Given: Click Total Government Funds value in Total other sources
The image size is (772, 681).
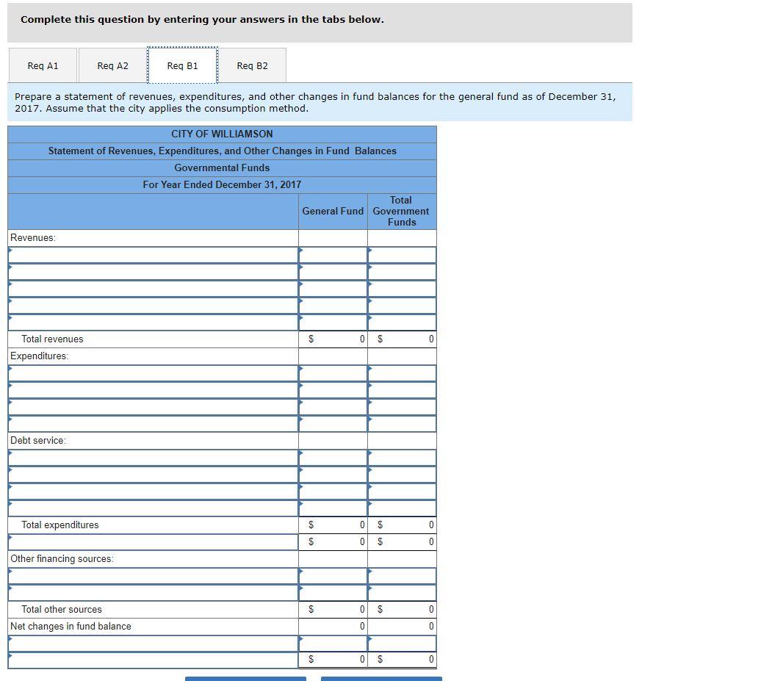Looking at the screenshot, I should click(403, 610).
